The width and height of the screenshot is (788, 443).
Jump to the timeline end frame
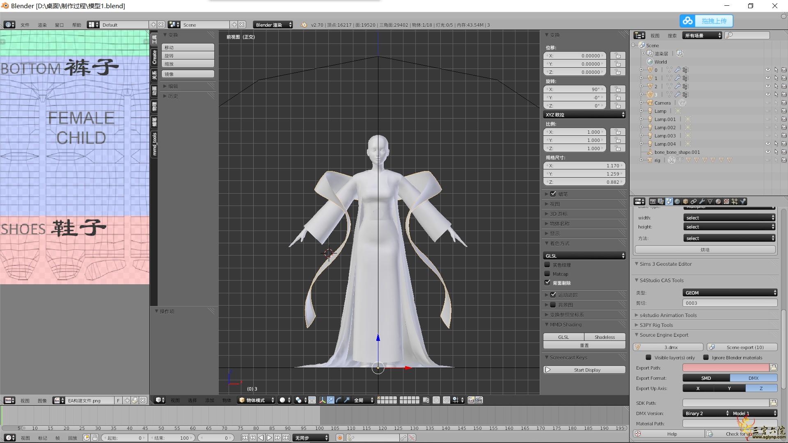286,438
